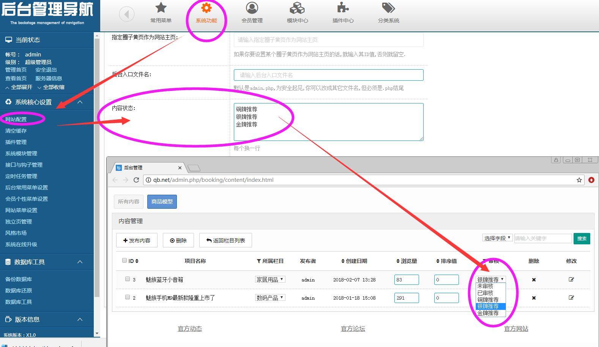Tick the checkbox for item ID 2
This screenshot has width=599, height=347.
click(128, 297)
